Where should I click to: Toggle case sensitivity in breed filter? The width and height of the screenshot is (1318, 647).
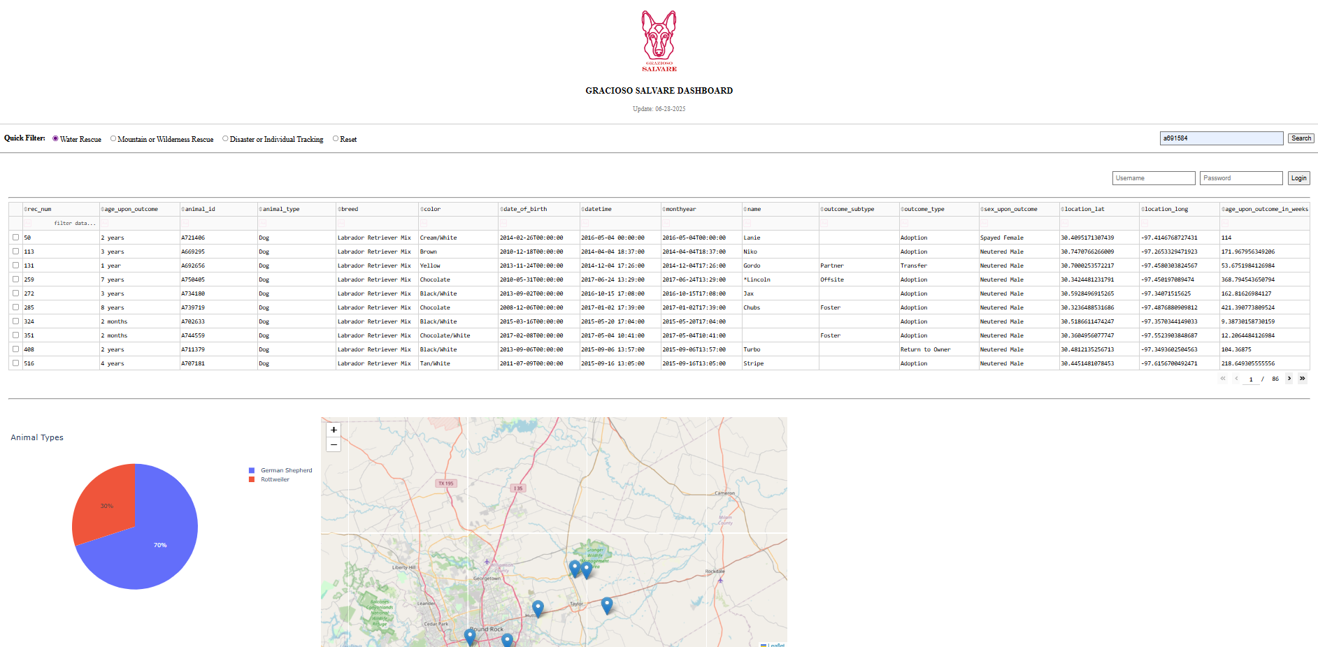pyautogui.click(x=341, y=223)
